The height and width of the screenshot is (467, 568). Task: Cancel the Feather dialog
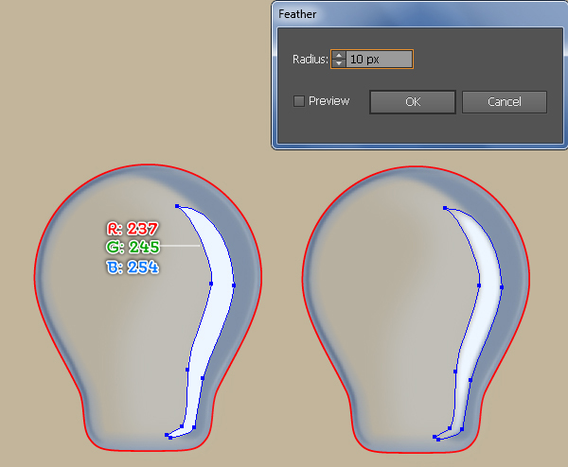click(x=505, y=102)
